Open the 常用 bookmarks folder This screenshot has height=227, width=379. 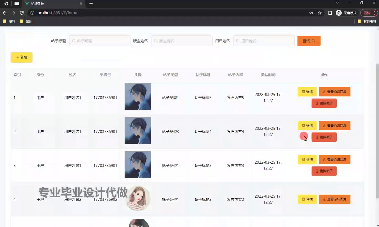point(26,22)
